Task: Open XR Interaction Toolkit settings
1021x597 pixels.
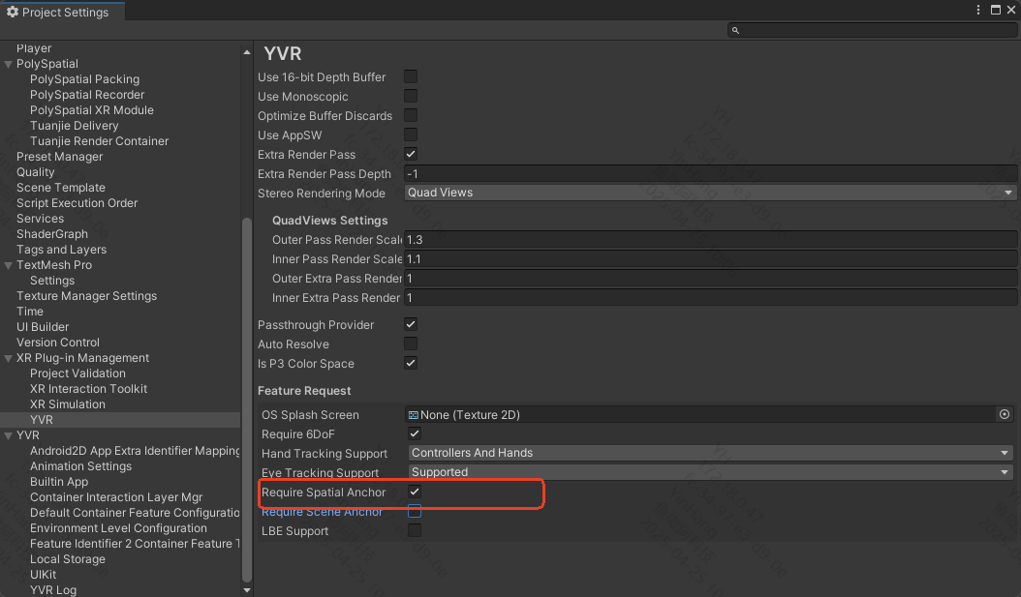Action: (x=88, y=389)
